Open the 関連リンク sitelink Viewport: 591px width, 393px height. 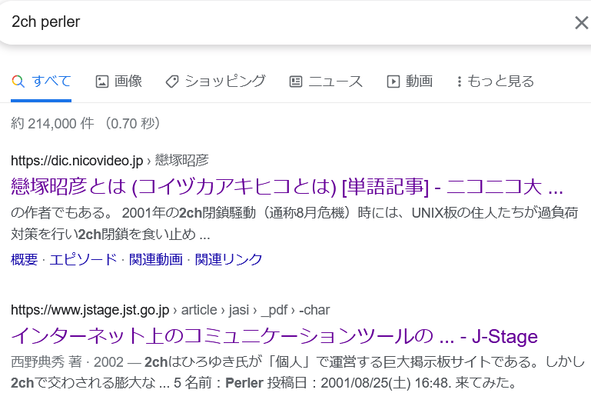coord(229,259)
